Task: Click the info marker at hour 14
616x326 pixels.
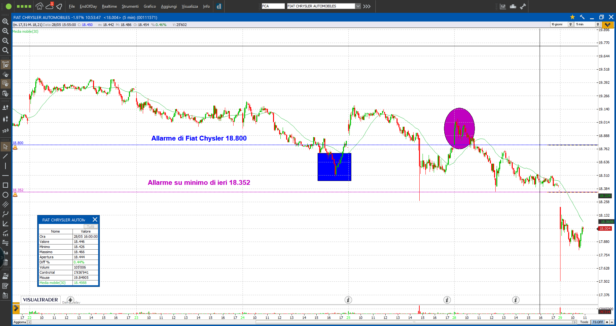Action: click(516, 300)
